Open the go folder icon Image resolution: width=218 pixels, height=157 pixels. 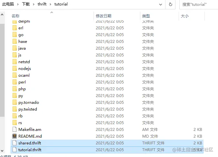click(15, 34)
